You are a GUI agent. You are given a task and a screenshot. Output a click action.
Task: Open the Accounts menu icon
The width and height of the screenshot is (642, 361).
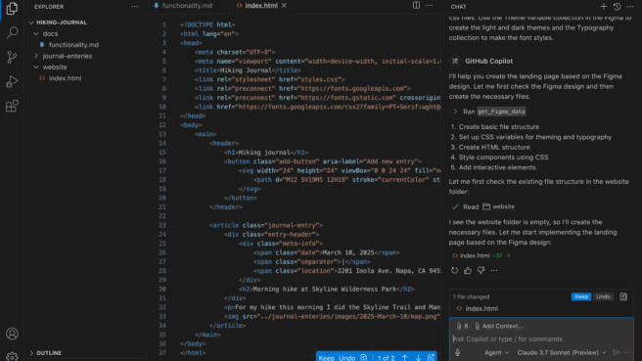[x=12, y=334]
